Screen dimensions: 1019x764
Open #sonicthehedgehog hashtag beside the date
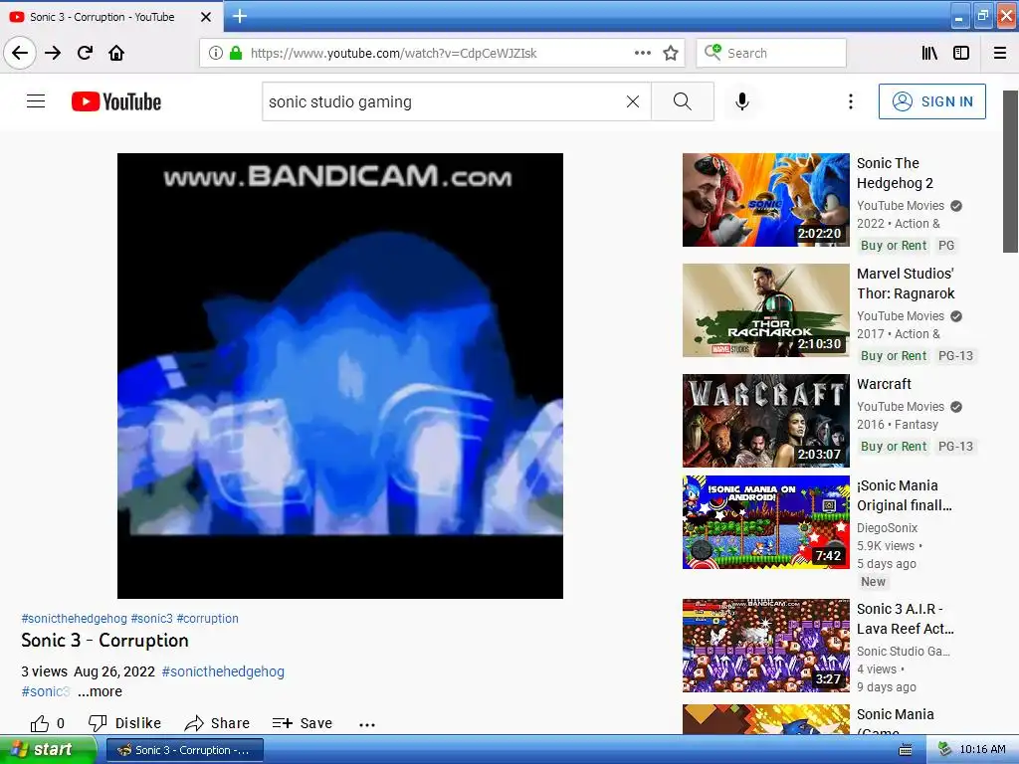(x=223, y=671)
